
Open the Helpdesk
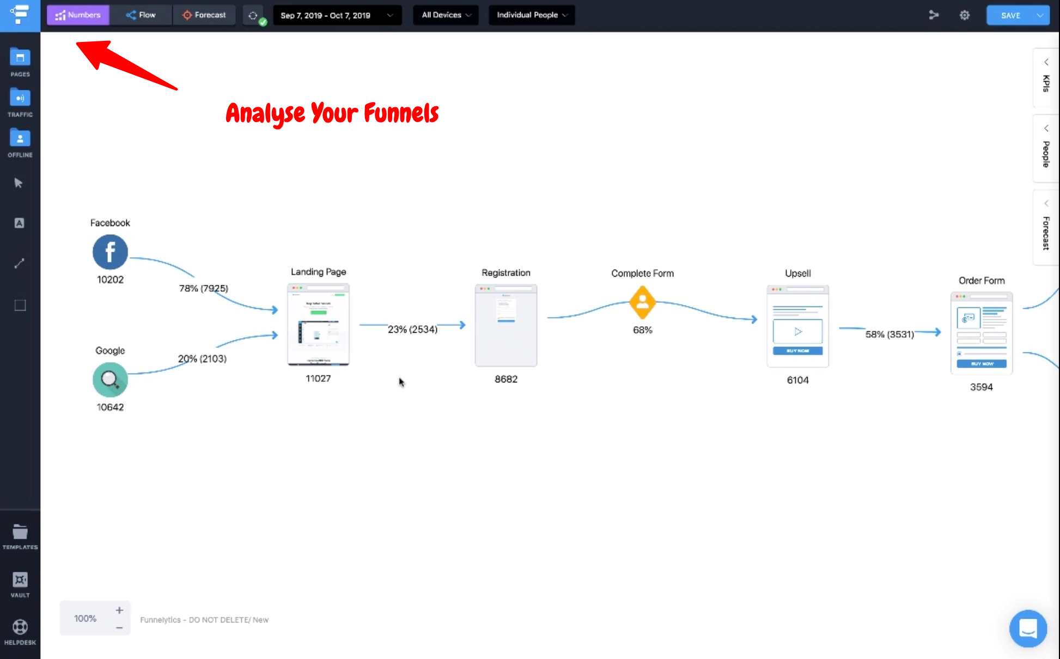(20, 627)
